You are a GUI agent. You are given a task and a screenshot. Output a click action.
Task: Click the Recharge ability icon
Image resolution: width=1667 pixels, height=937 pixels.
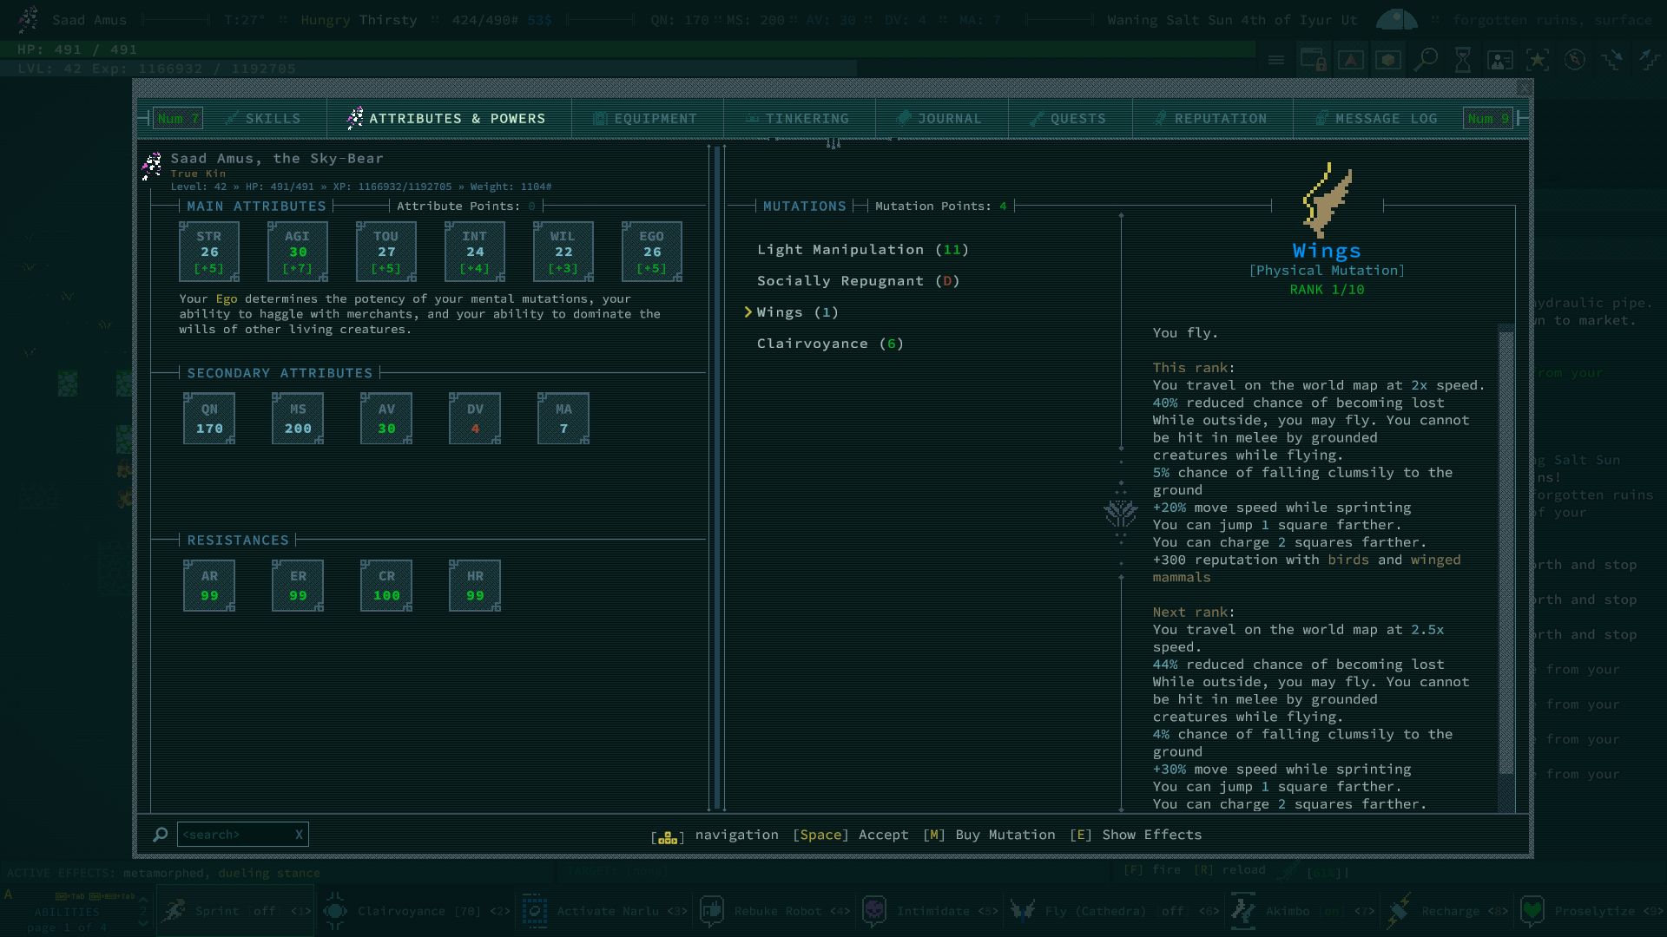(x=1399, y=911)
